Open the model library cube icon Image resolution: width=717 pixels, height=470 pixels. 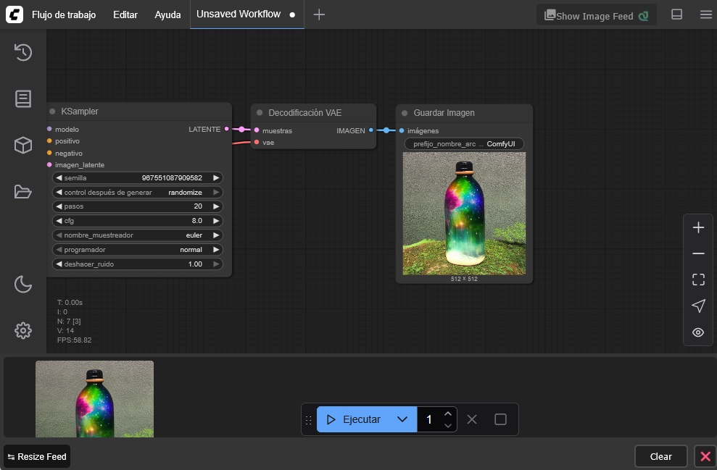coord(23,146)
